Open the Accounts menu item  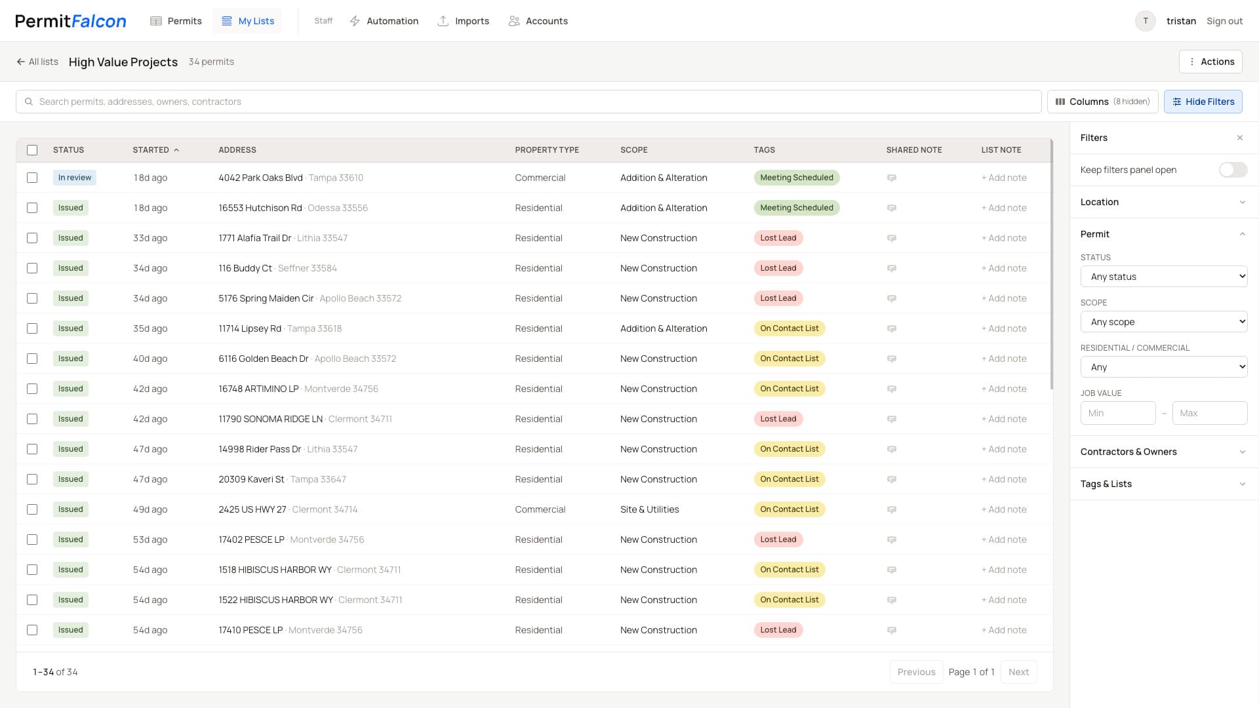pyautogui.click(x=538, y=21)
